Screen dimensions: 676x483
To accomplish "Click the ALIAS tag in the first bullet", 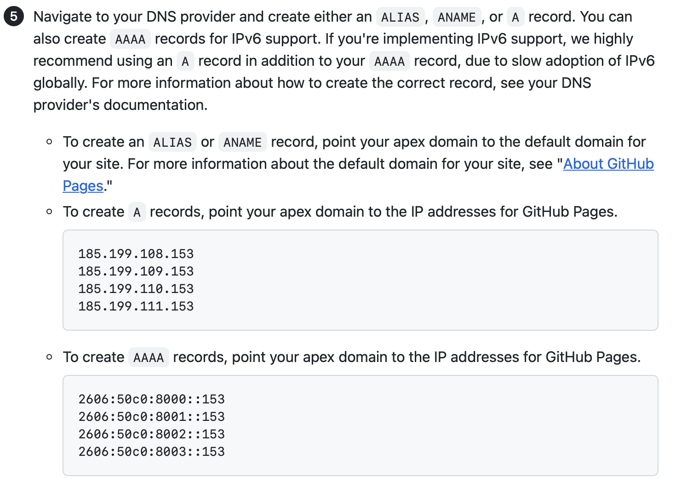I will pyautogui.click(x=172, y=143).
